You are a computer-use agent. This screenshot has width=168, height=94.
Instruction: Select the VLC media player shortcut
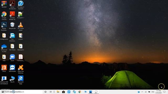point(21,26)
